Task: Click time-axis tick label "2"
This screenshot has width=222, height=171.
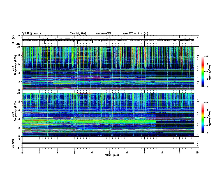Action: point(57,153)
